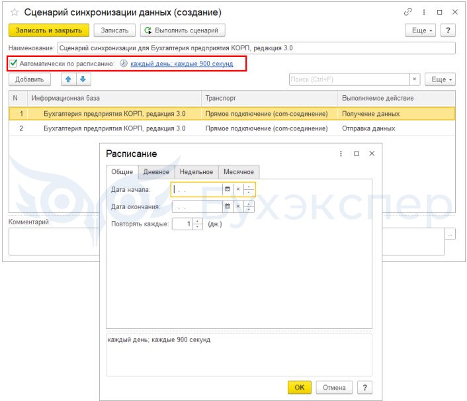
Task: Open comment field ellipsis button
Action: [450, 234]
